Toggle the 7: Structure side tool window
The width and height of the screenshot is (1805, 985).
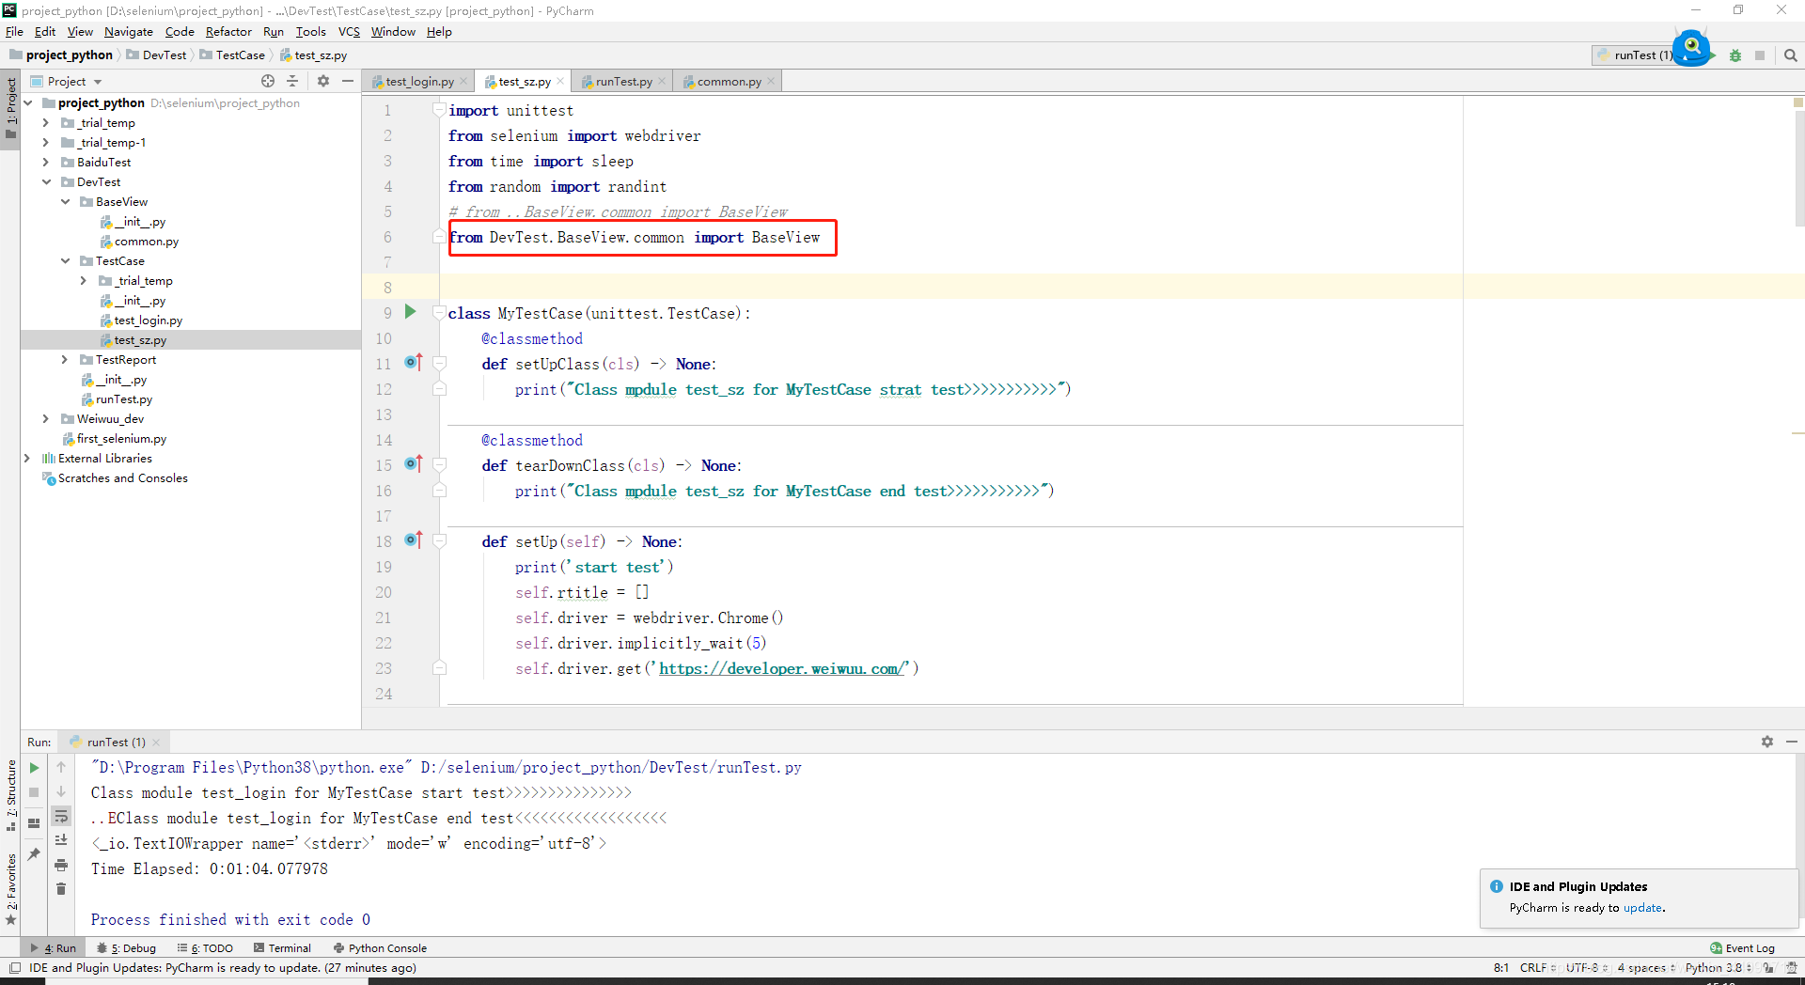point(11,795)
